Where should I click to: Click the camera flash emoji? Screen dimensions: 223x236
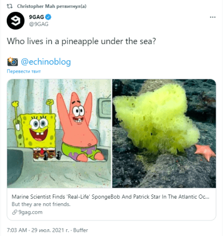[x=12, y=62]
